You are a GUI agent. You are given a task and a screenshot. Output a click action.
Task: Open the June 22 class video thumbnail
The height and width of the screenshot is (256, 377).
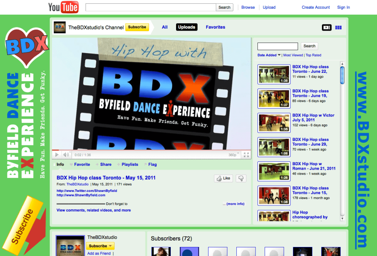coord(274,74)
